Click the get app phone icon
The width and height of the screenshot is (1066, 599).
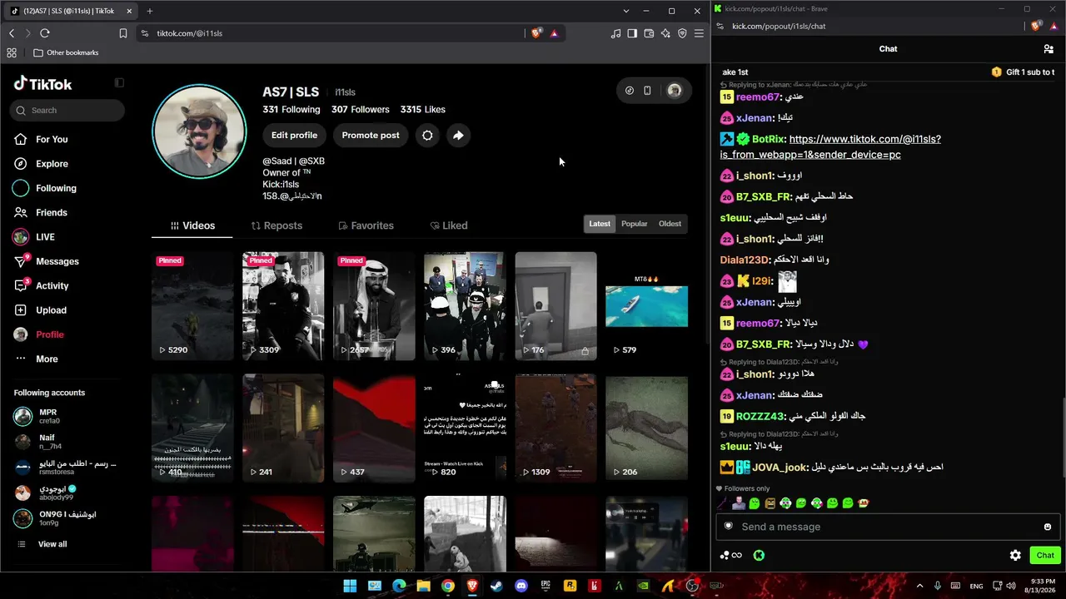click(x=647, y=91)
